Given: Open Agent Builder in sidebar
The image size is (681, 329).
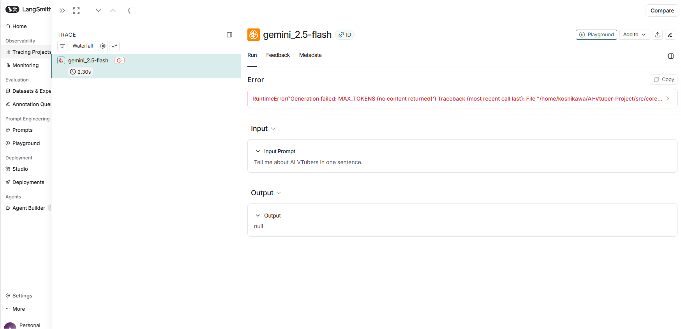Looking at the screenshot, I should [26, 208].
